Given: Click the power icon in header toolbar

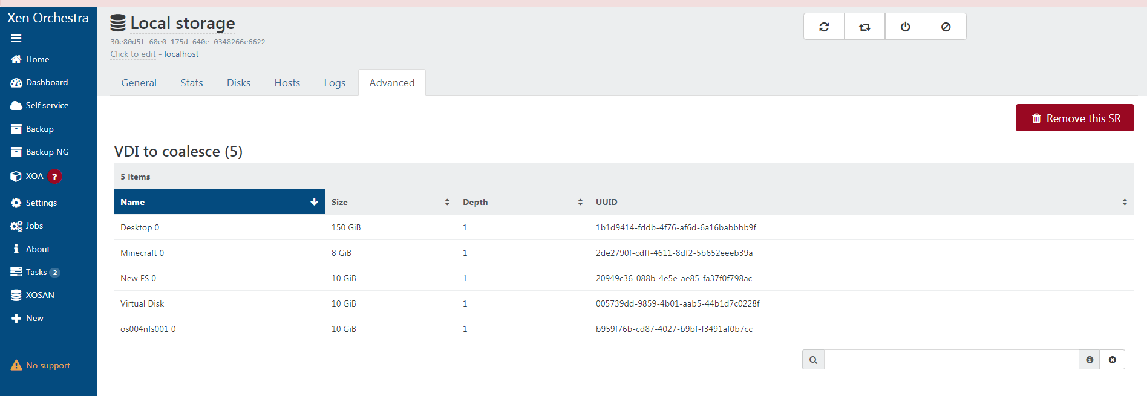Looking at the screenshot, I should (905, 27).
